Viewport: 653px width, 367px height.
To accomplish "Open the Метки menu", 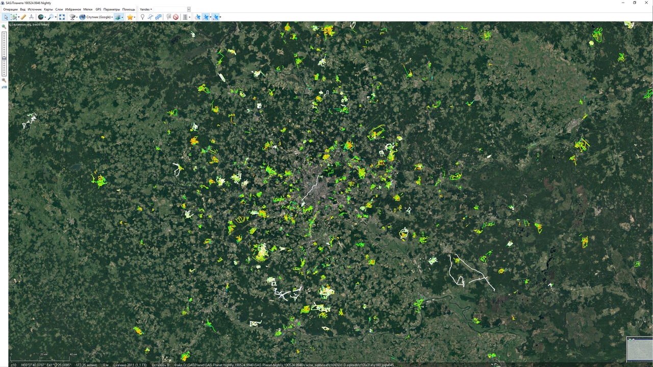I will pyautogui.click(x=88, y=9).
